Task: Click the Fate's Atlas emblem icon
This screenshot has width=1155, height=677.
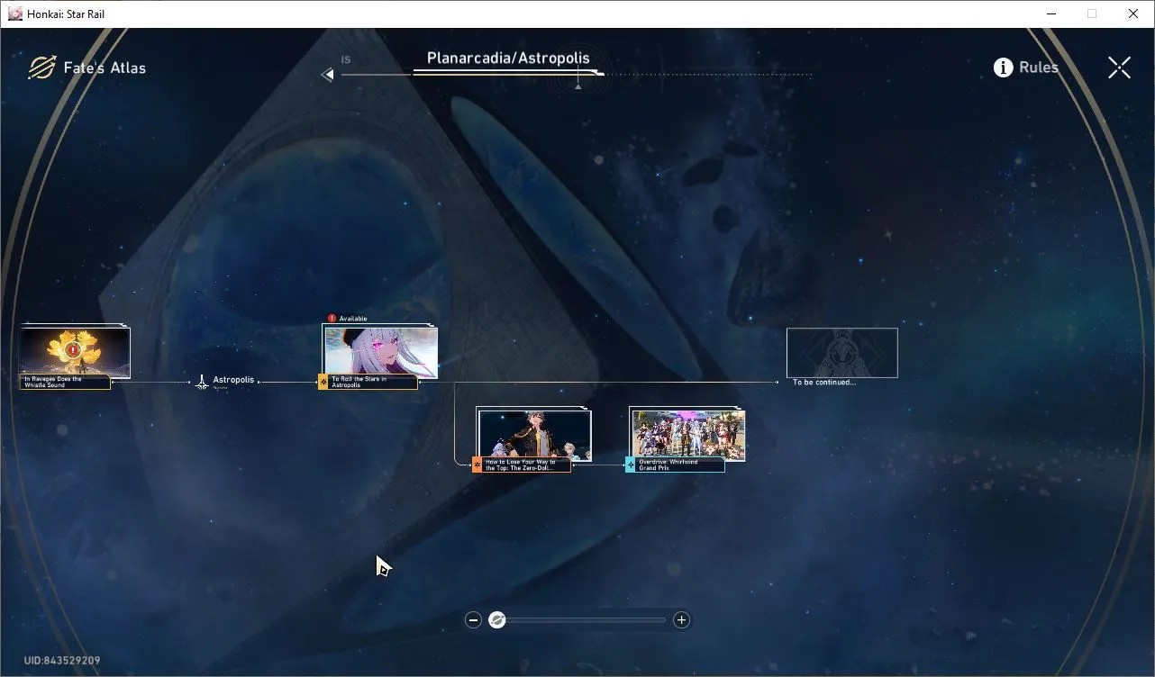Action: point(41,68)
